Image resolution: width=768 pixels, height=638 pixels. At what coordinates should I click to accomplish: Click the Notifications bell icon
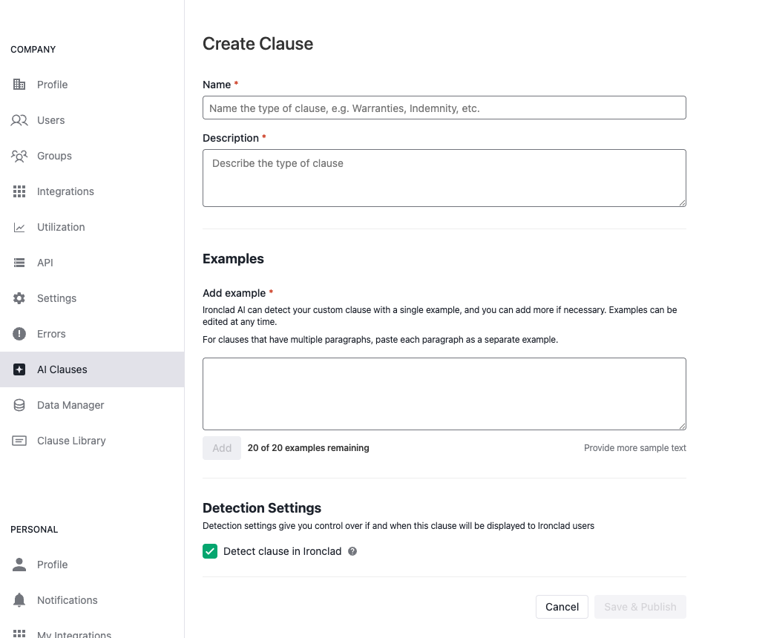[x=19, y=600]
